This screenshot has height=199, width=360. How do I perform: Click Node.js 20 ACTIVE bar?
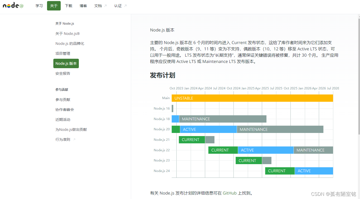pyautogui.click(x=208, y=129)
